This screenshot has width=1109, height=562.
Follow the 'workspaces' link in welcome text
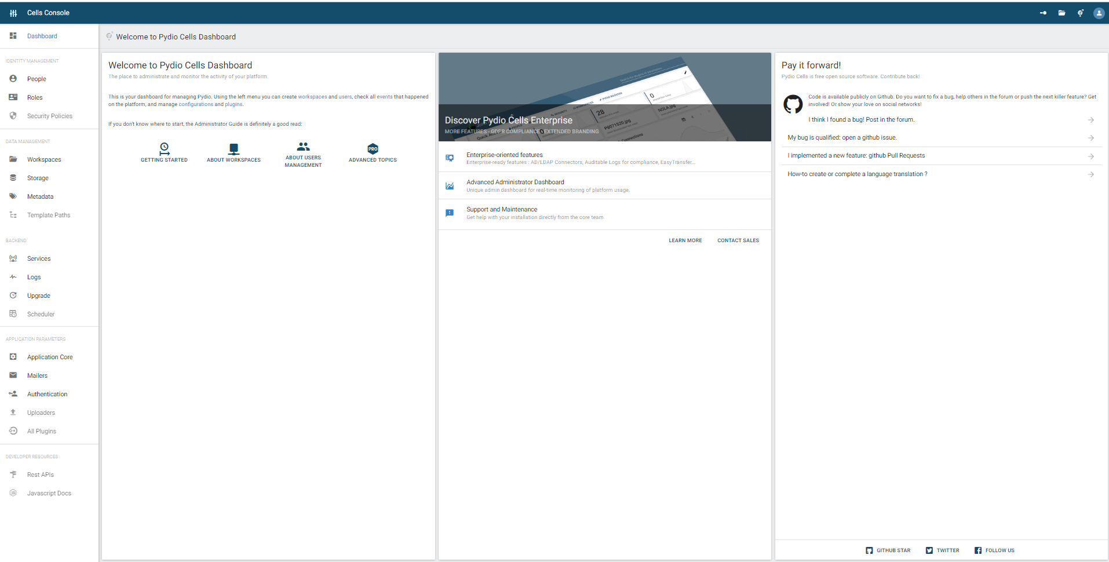point(312,97)
